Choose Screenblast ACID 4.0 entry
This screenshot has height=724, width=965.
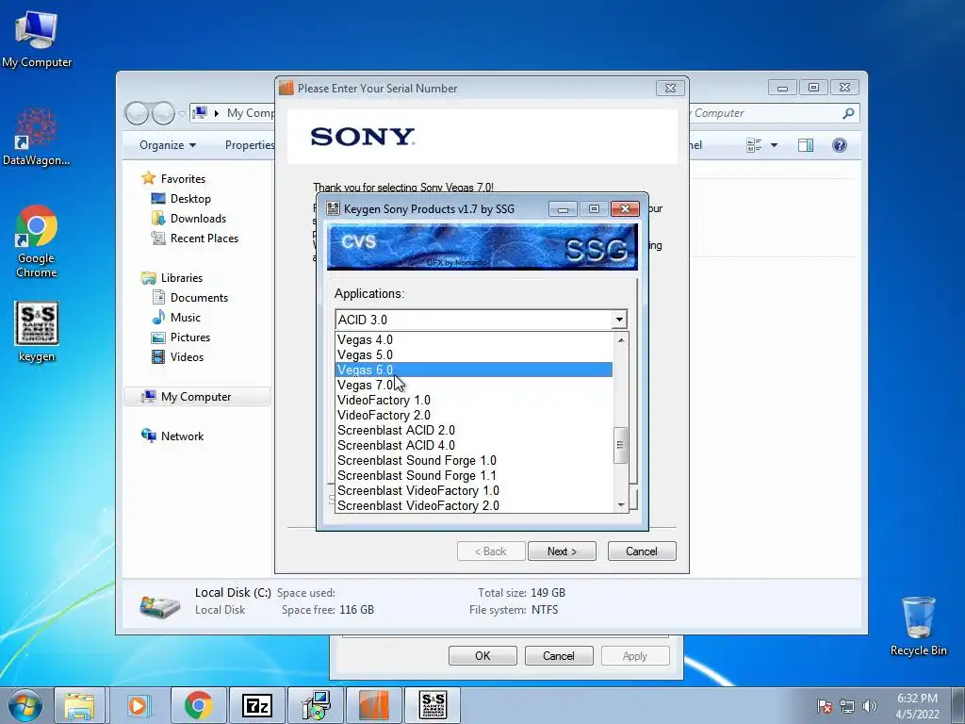coord(473,445)
